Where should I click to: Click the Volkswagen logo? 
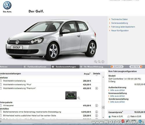(7, 5)
